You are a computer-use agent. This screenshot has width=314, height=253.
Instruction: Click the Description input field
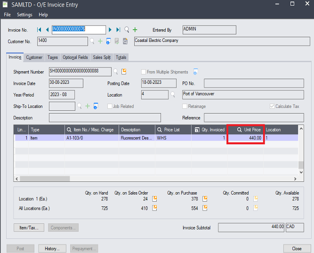105,118
